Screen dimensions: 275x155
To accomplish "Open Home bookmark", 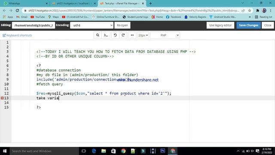I will [157, 17].
